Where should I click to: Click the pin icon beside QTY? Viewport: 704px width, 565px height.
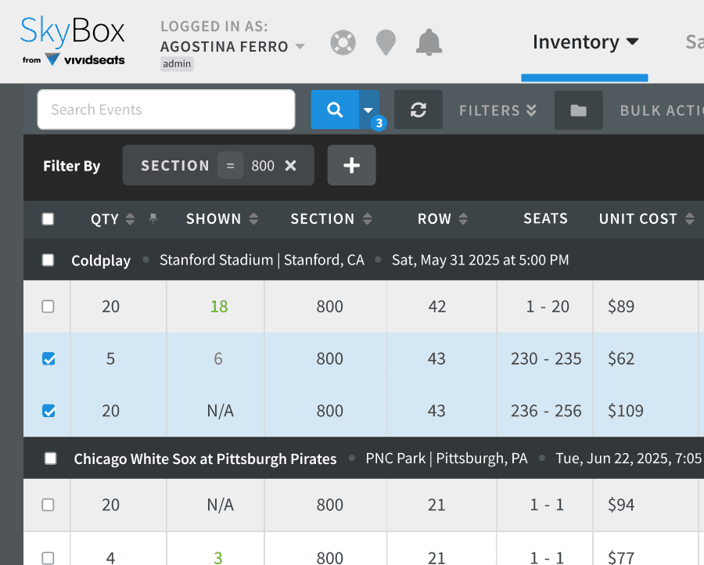click(x=153, y=218)
